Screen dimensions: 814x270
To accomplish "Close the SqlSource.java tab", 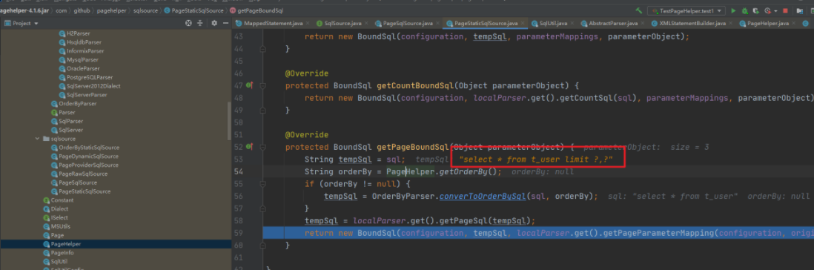I will (x=366, y=24).
